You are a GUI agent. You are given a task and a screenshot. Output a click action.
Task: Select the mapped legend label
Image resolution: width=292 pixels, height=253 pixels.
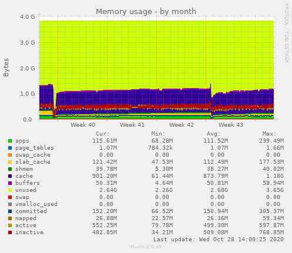point(26,218)
